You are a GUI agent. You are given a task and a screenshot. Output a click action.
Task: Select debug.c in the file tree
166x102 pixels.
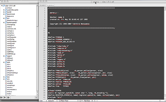tap(10, 58)
